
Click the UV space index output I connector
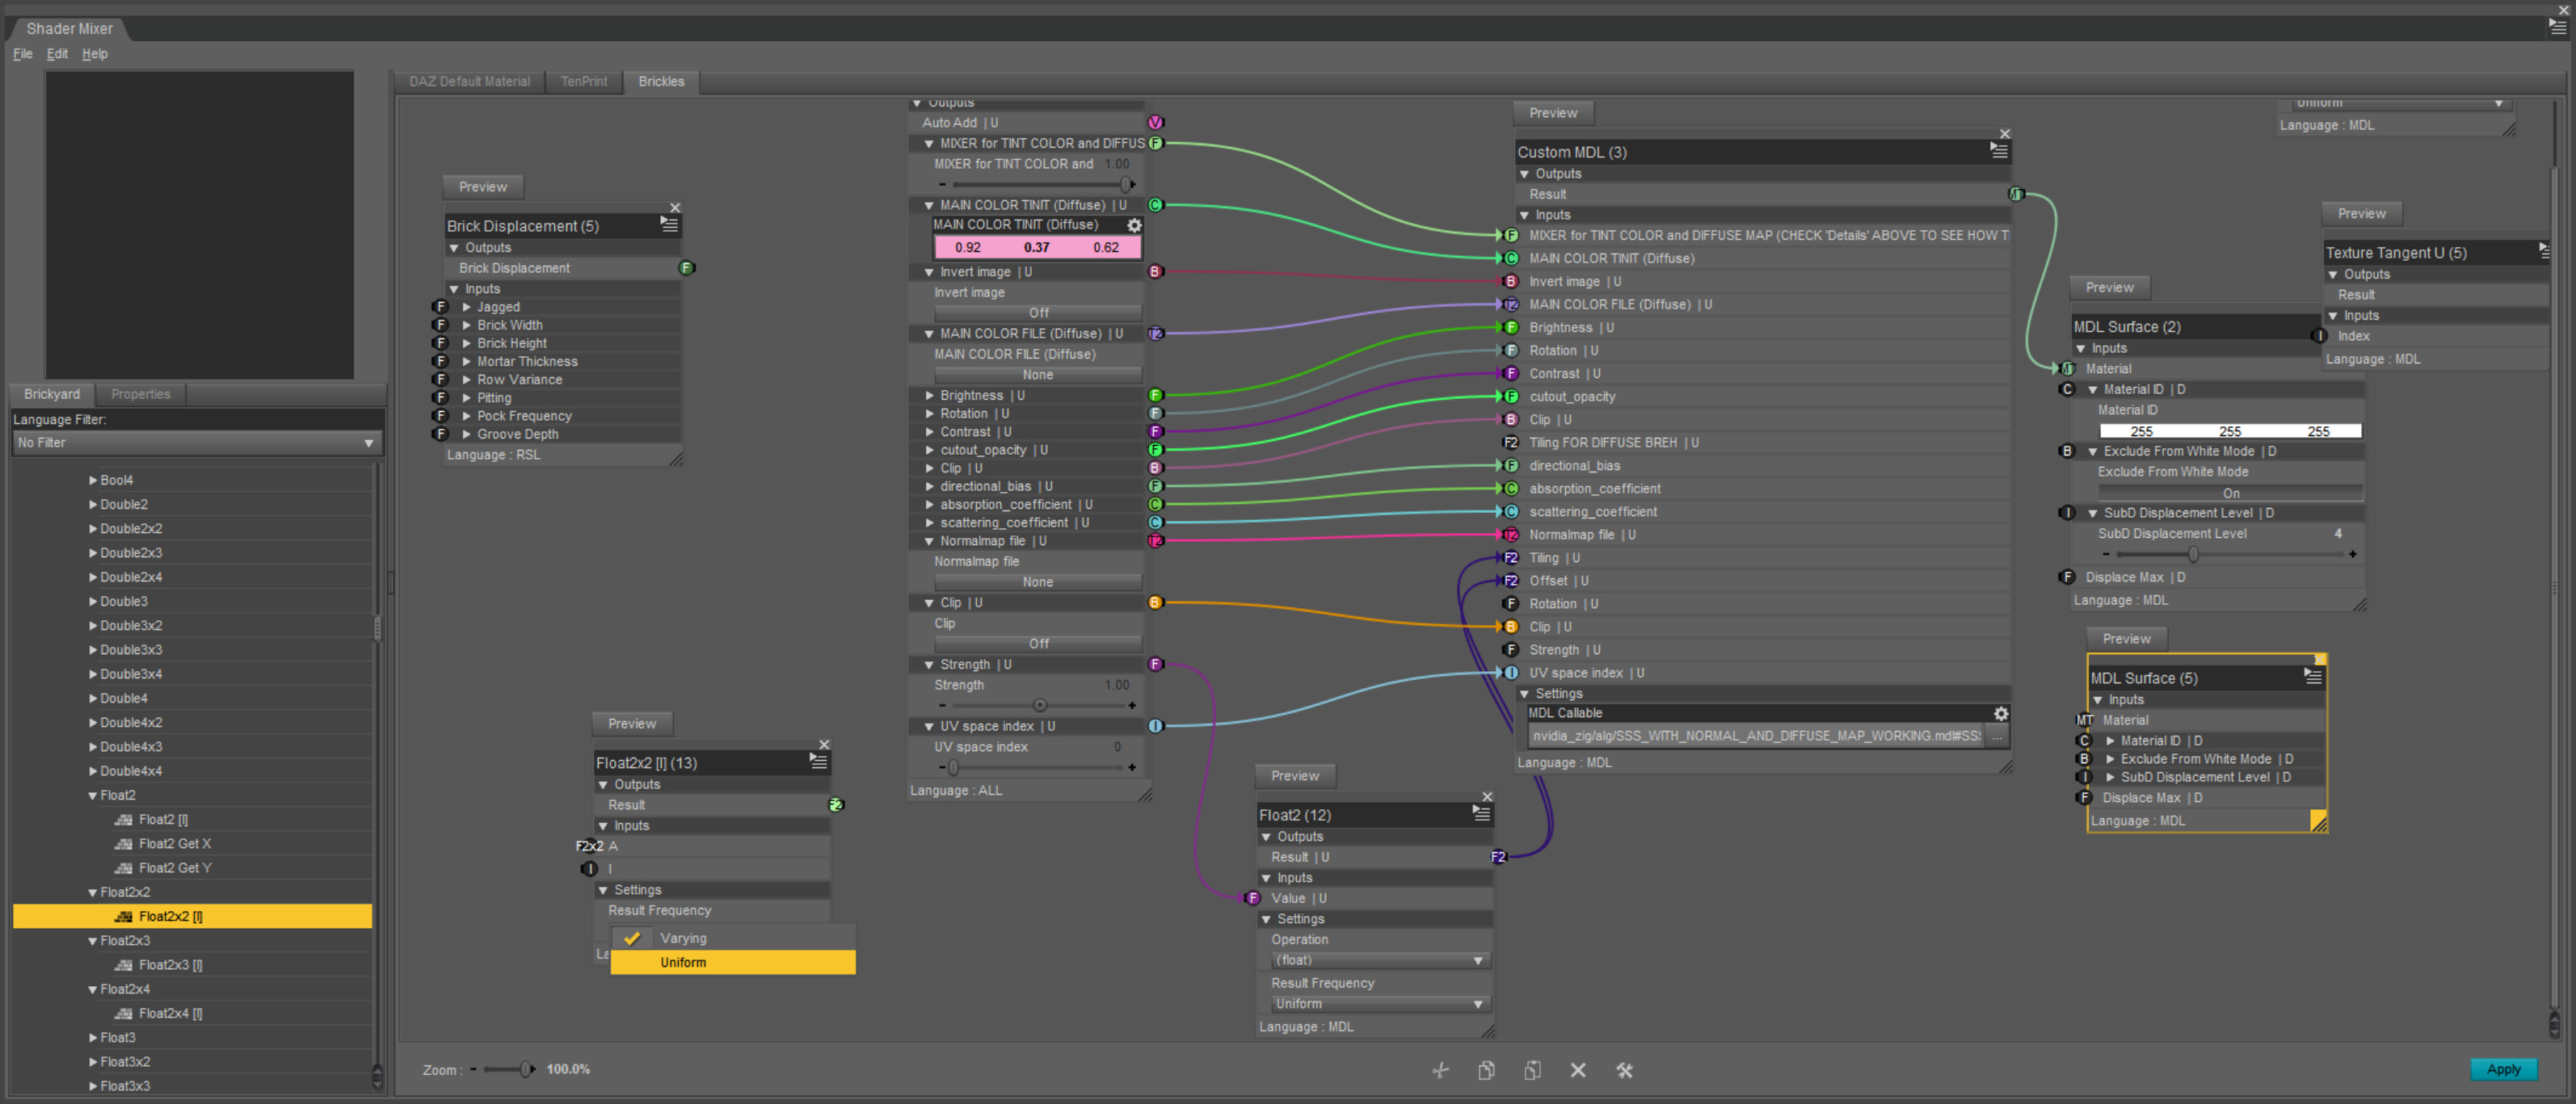pyautogui.click(x=1155, y=726)
